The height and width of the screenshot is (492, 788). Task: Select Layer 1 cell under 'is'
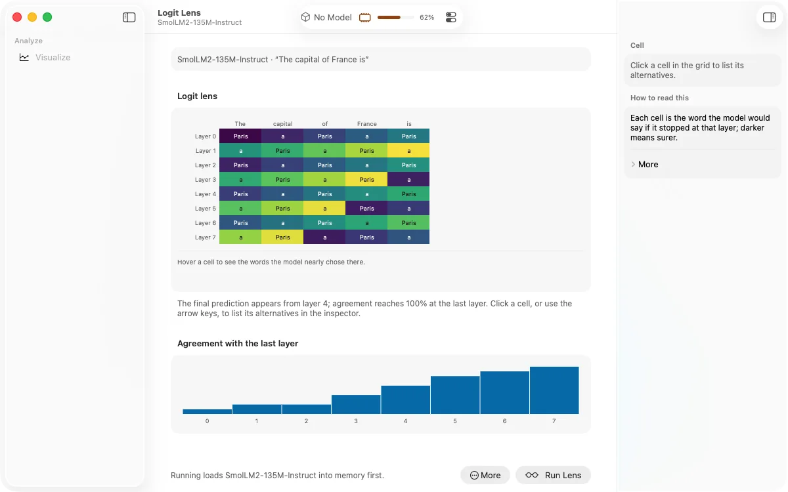(408, 151)
